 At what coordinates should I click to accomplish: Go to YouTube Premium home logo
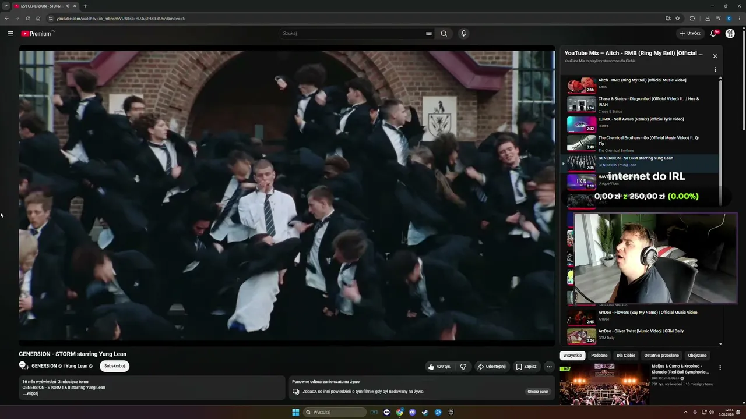click(x=37, y=34)
